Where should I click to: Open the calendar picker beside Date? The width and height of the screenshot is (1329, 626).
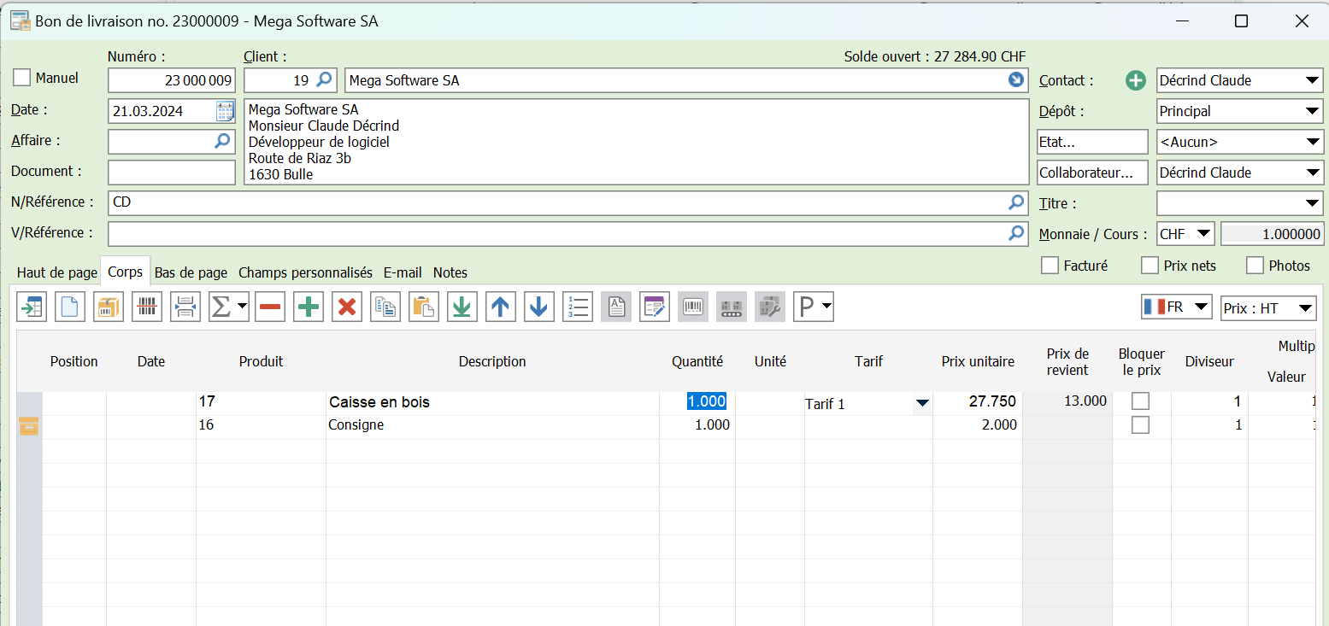point(225,111)
